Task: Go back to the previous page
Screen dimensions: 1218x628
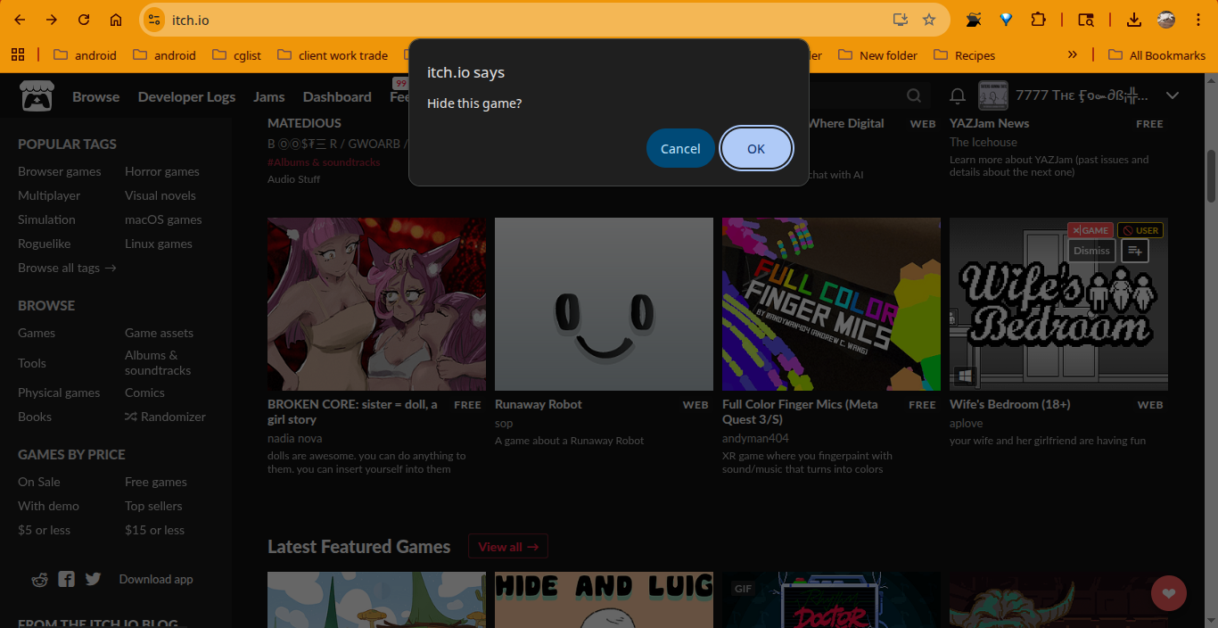Action: [x=20, y=20]
